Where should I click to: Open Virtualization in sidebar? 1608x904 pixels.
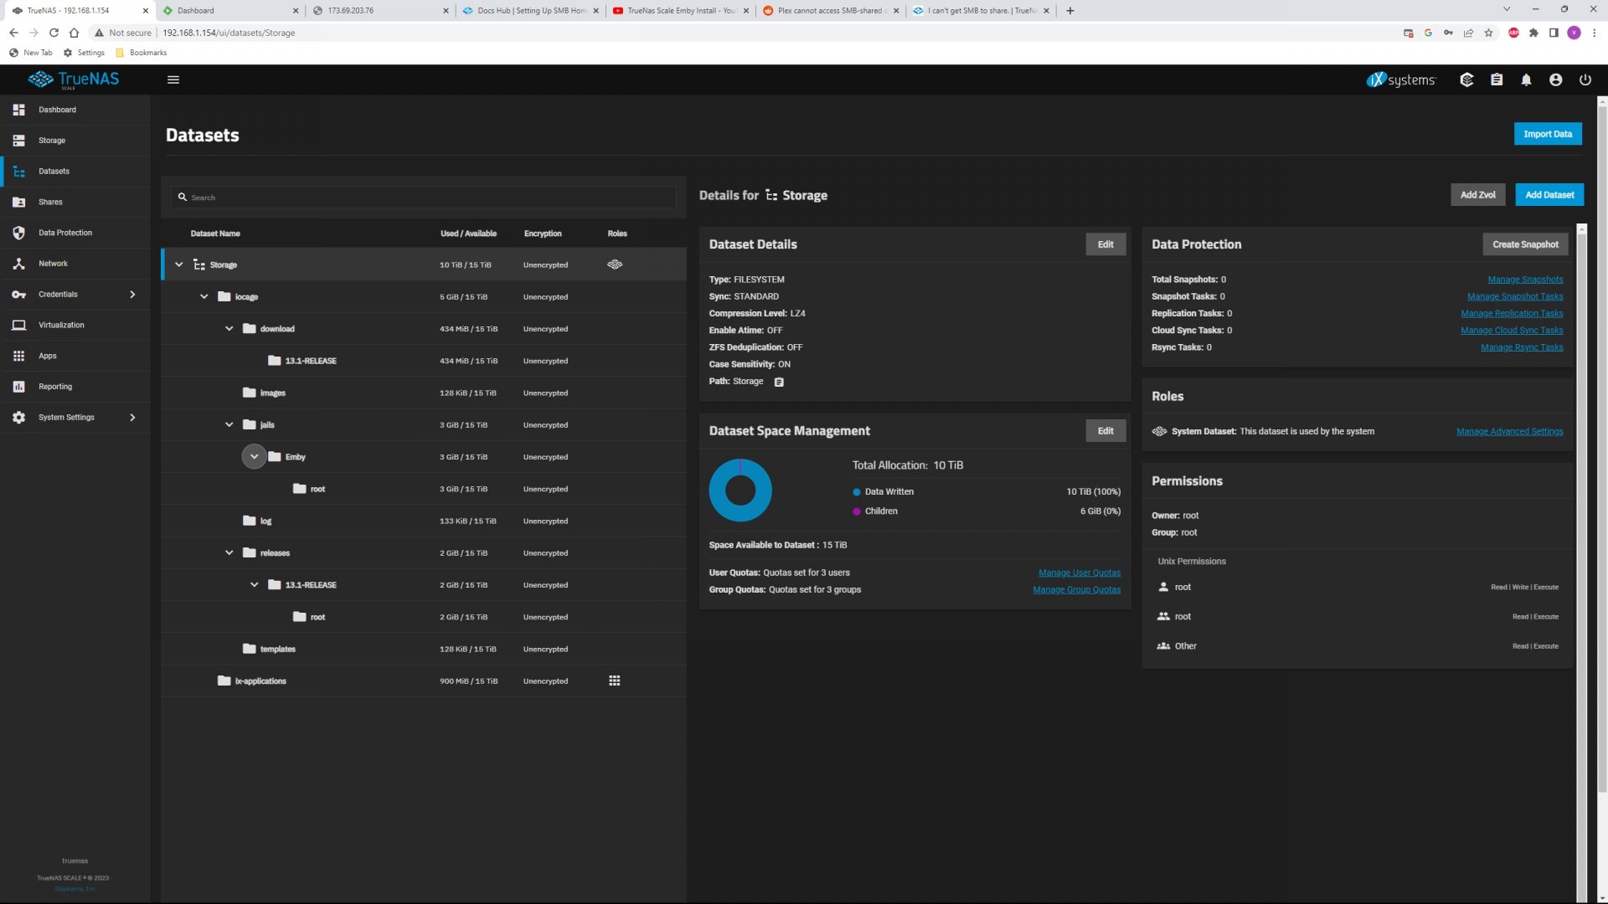point(75,325)
